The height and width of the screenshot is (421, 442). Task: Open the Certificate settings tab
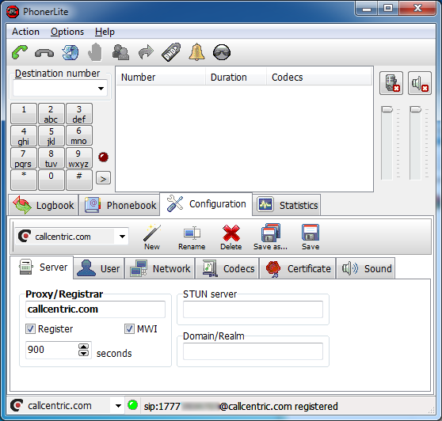[298, 268]
